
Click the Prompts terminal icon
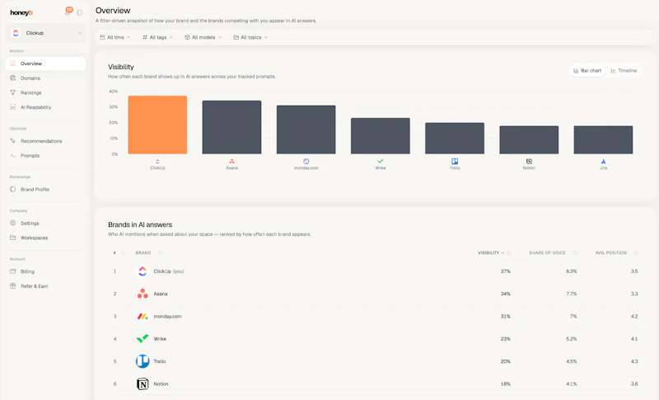coord(12,156)
